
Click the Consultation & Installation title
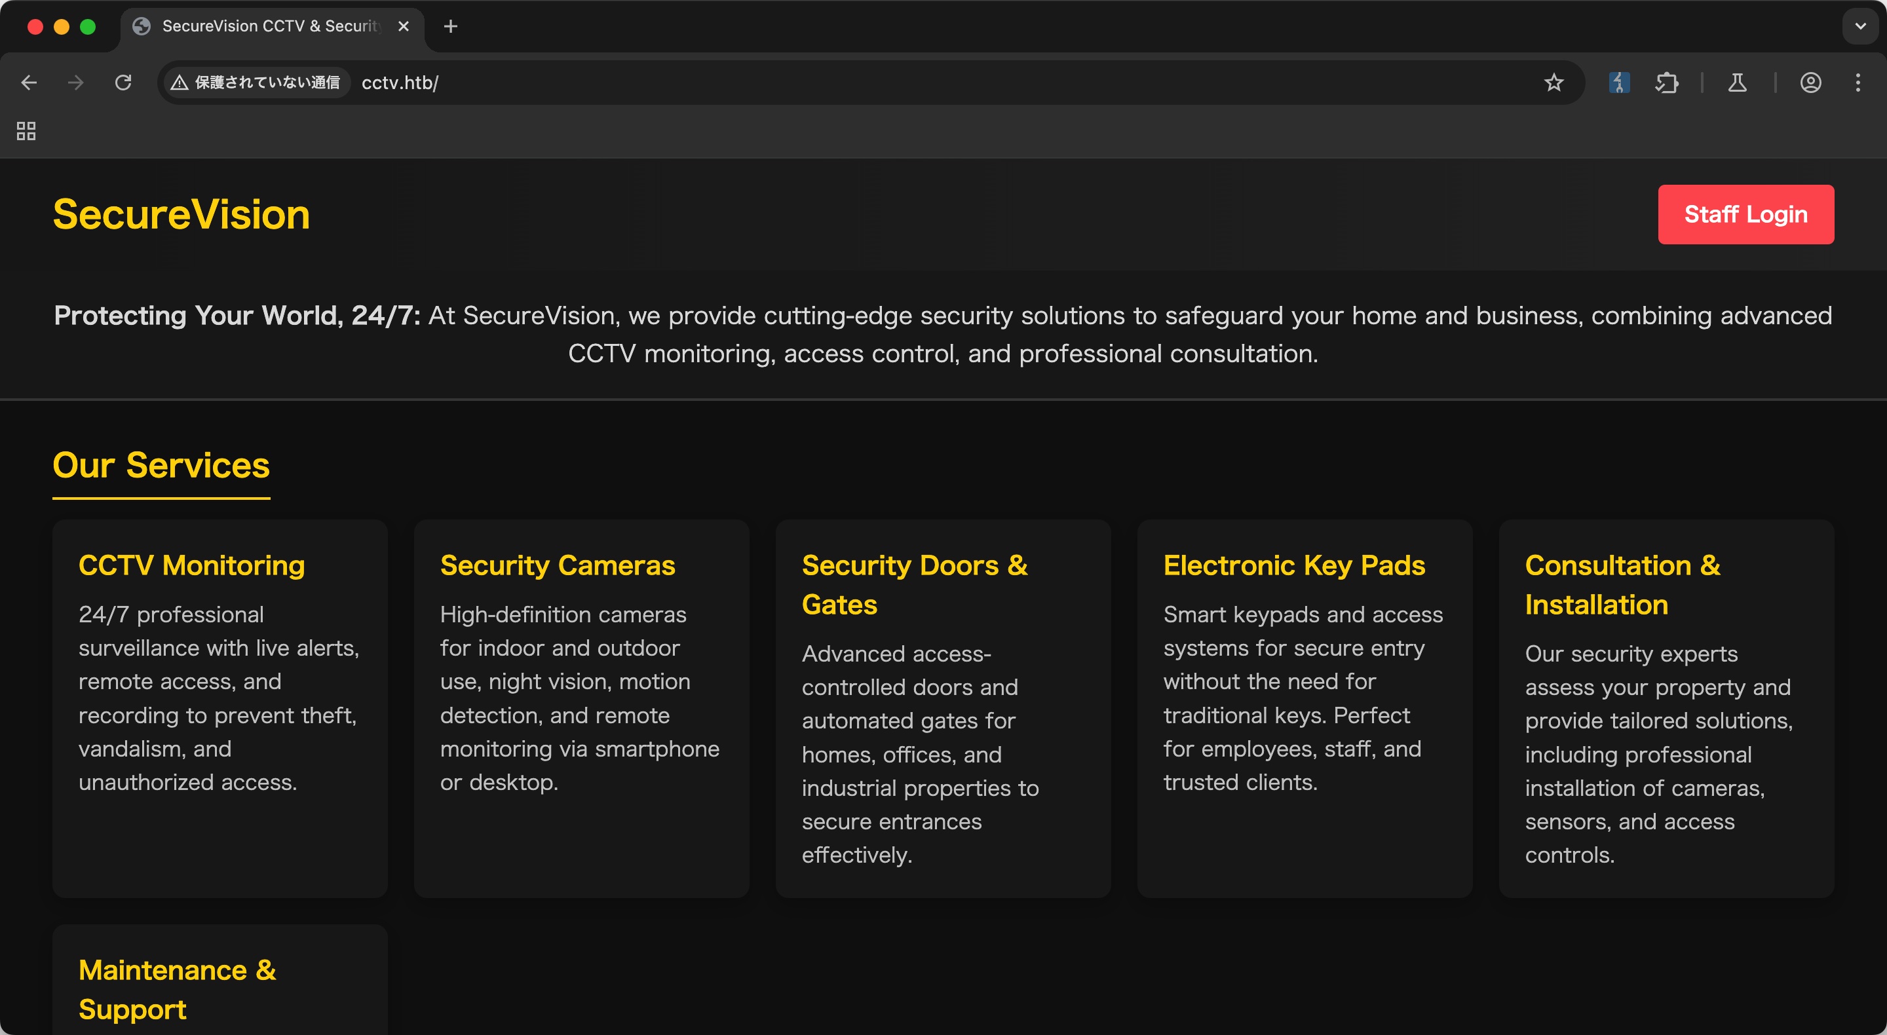(1622, 584)
